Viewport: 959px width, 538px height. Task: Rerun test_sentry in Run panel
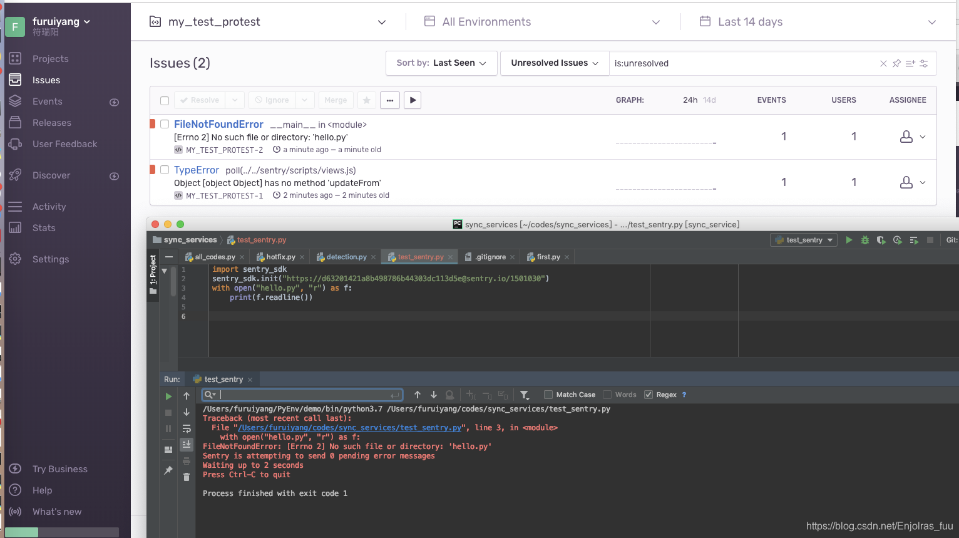point(168,396)
